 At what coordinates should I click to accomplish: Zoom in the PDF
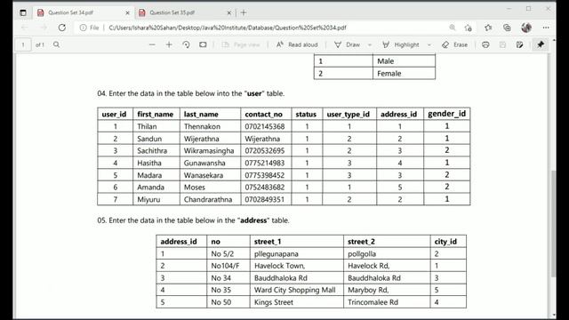169,44
